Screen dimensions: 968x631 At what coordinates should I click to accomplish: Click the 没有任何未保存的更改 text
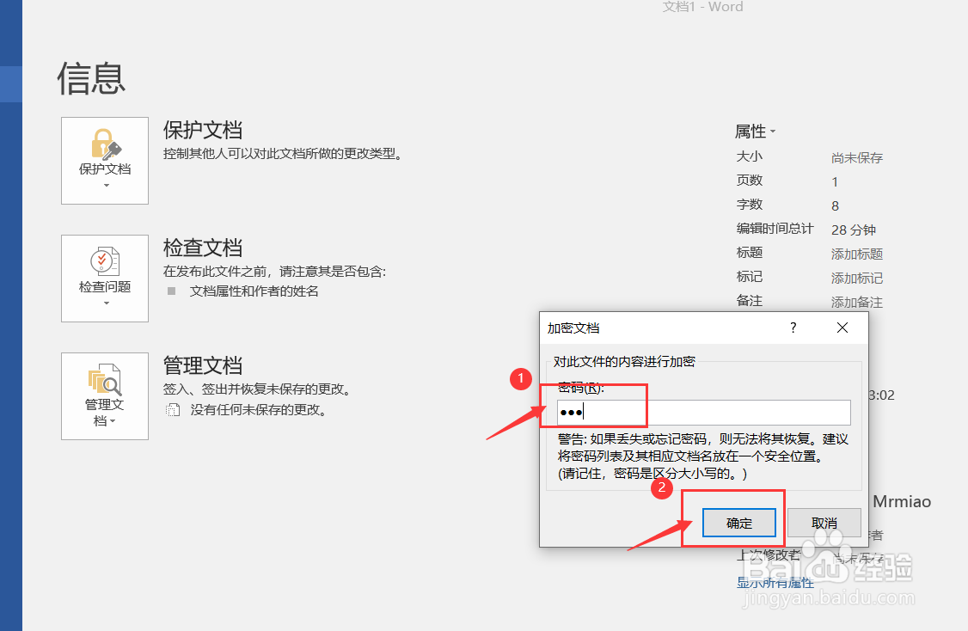tap(258, 409)
